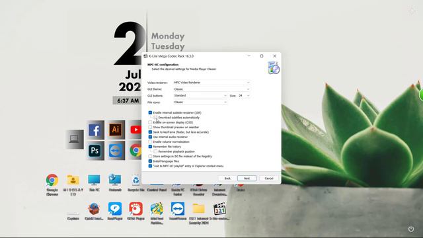Click the power icon on the desktop corner
This screenshot has height=238, width=423.
pos(411,229)
